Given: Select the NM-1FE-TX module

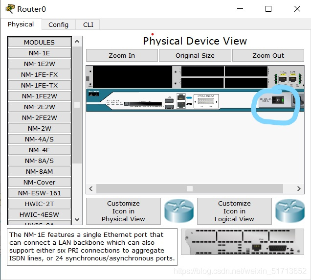Looking at the screenshot, I should pos(40,85).
